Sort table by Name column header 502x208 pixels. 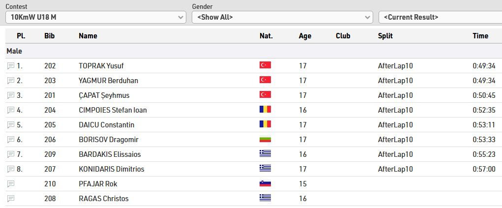88,36
